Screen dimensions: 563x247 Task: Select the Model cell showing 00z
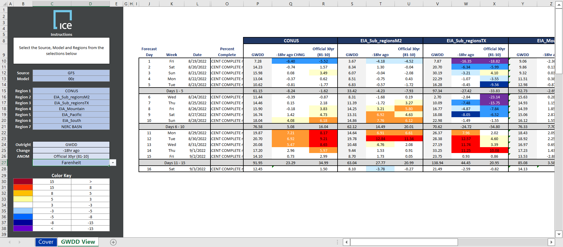71,79
